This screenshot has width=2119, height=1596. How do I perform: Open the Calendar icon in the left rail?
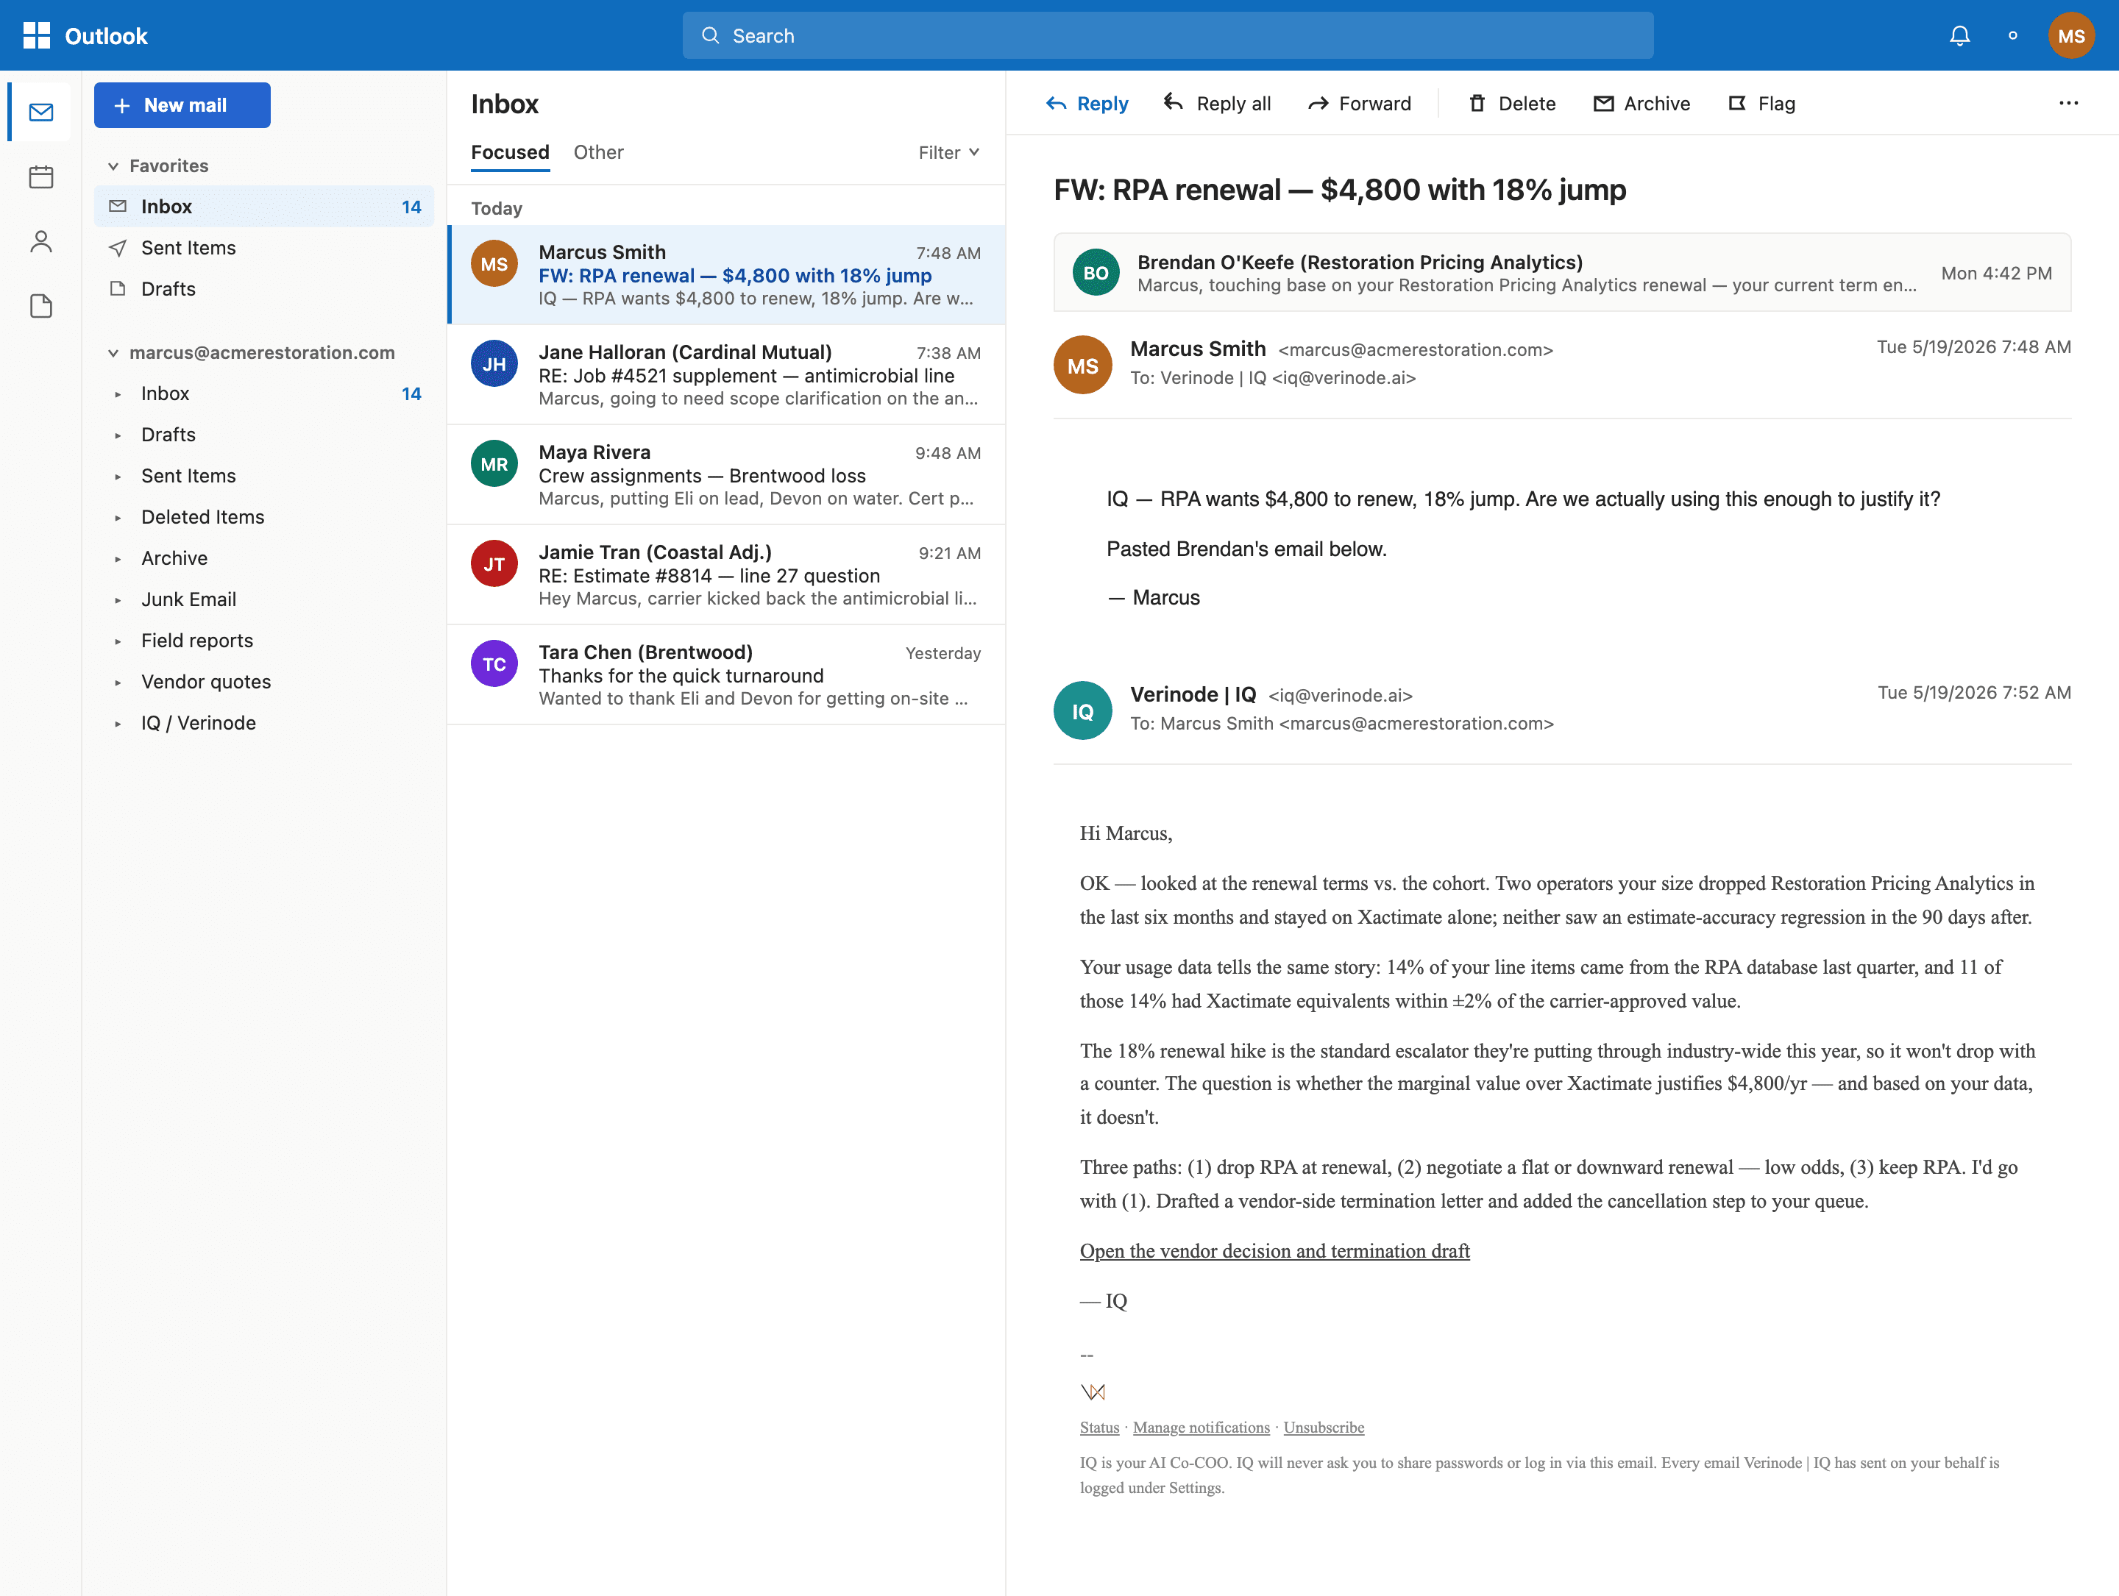click(x=40, y=177)
